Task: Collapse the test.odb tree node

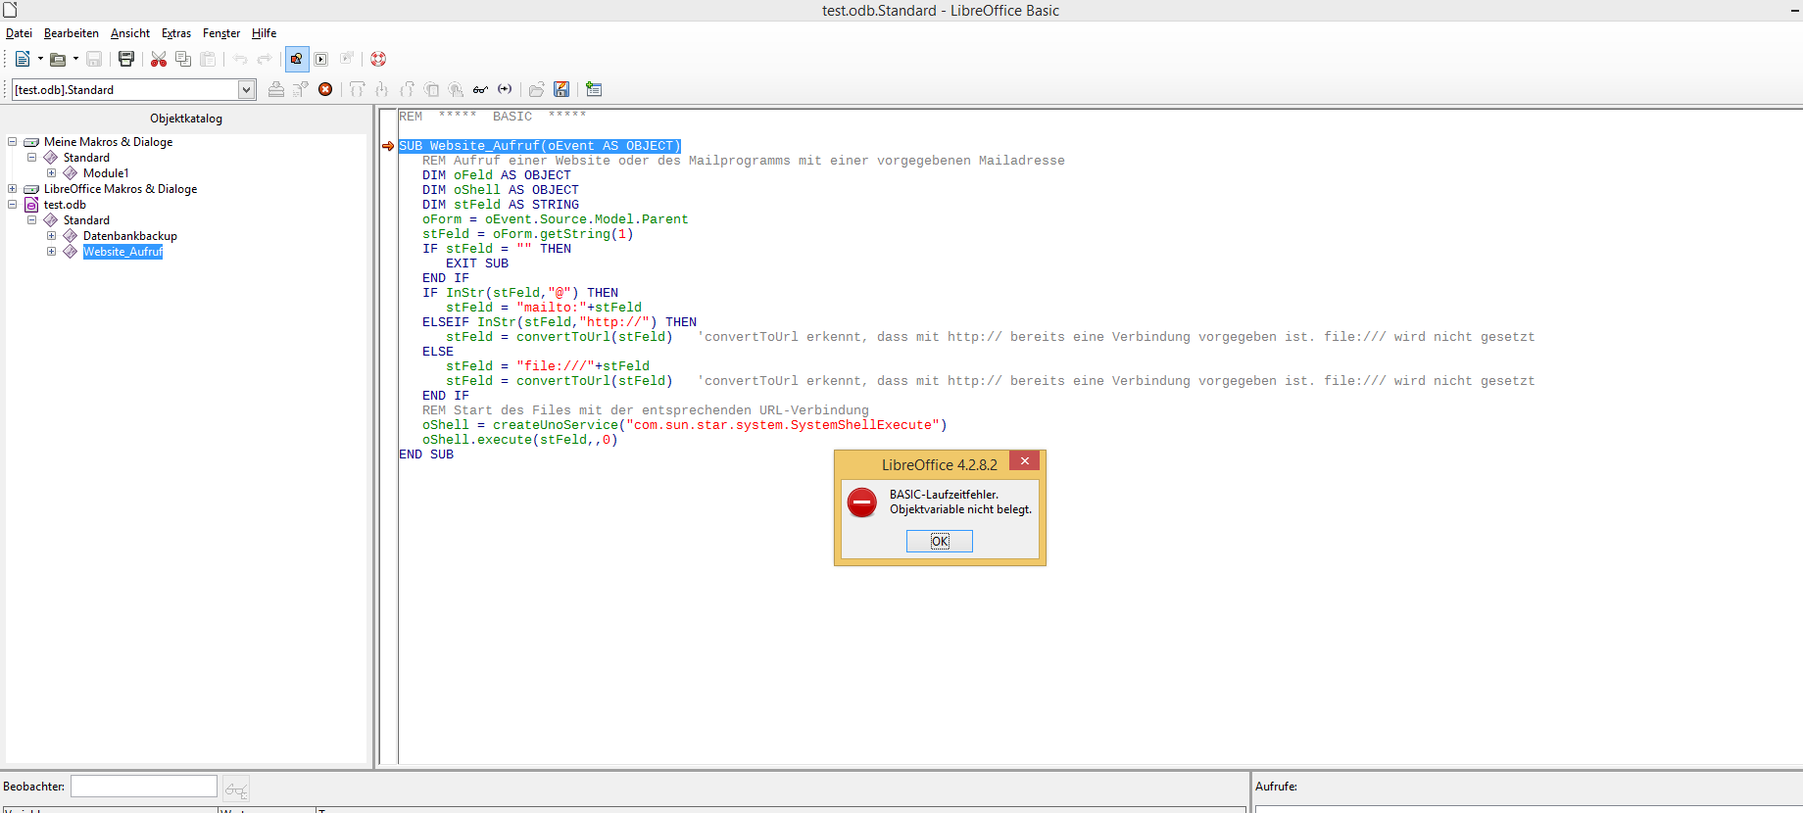Action: [13, 205]
